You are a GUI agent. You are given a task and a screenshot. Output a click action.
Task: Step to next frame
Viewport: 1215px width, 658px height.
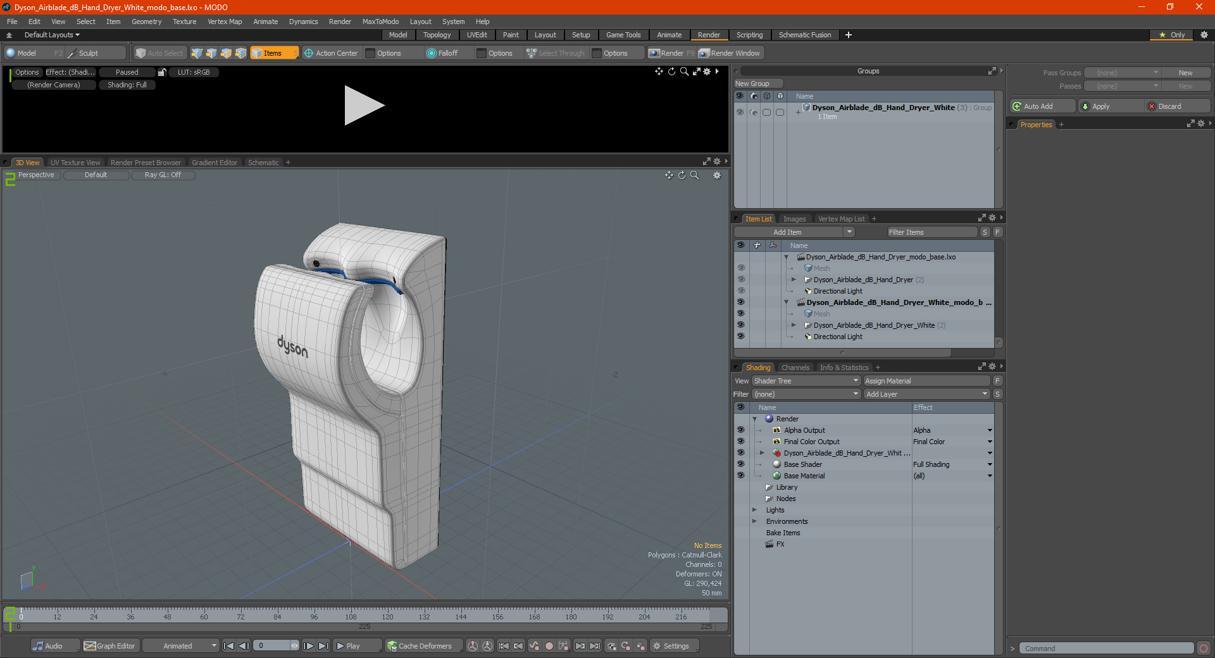308,646
